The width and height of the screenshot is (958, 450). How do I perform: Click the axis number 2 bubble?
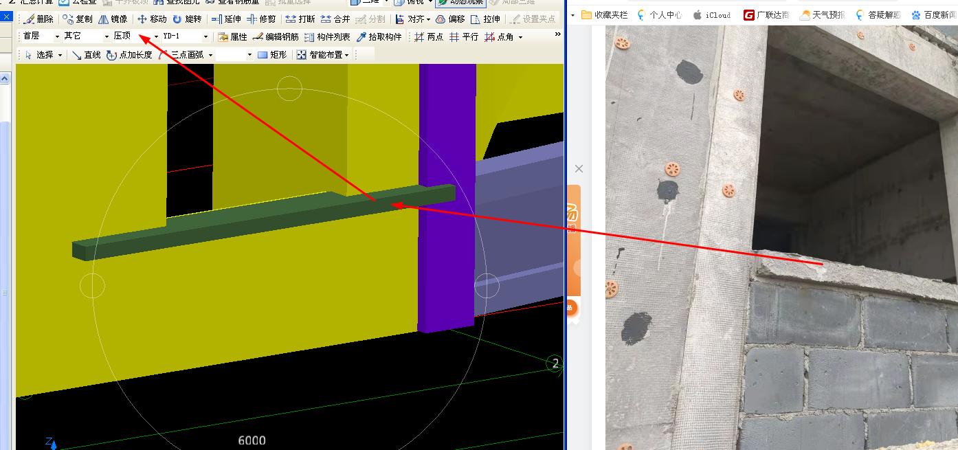click(555, 363)
